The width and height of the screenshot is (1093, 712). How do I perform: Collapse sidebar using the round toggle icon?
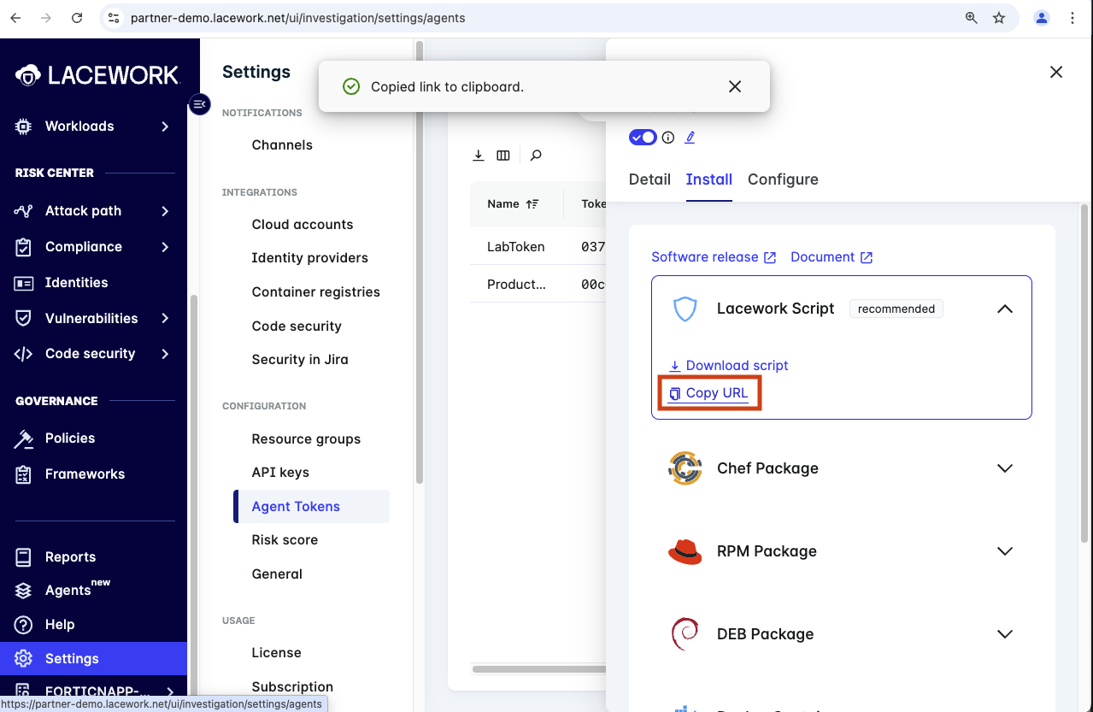[199, 104]
